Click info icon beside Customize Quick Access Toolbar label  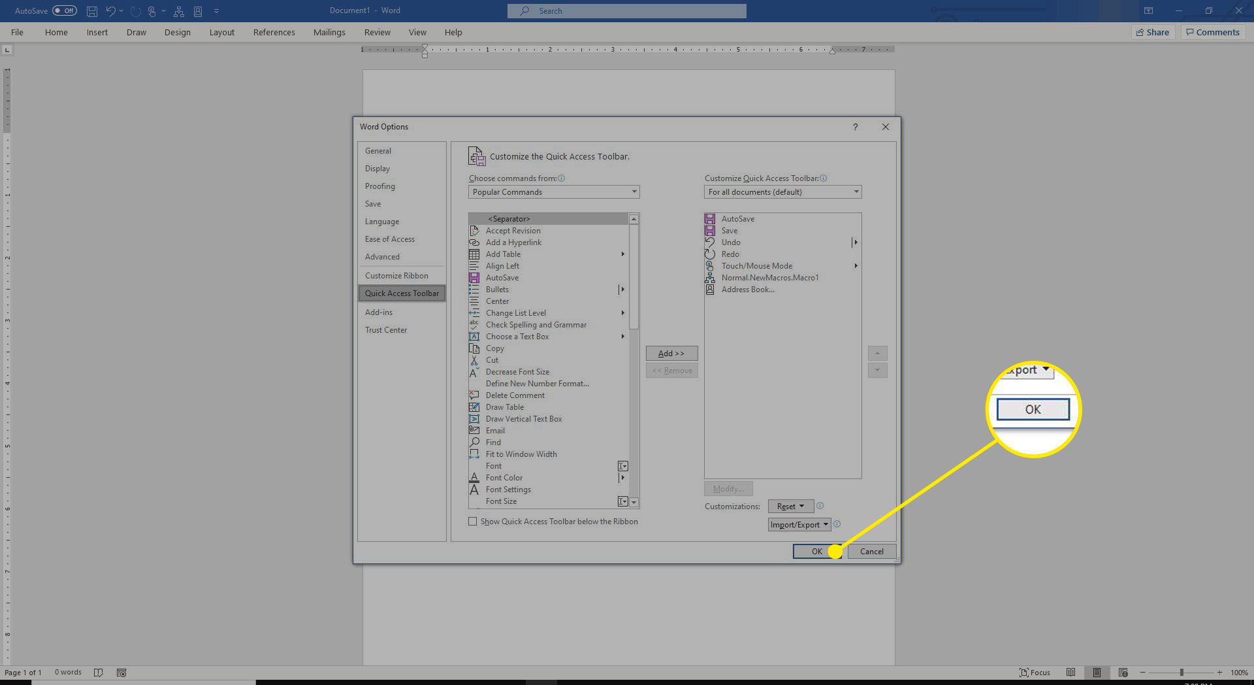[824, 178]
